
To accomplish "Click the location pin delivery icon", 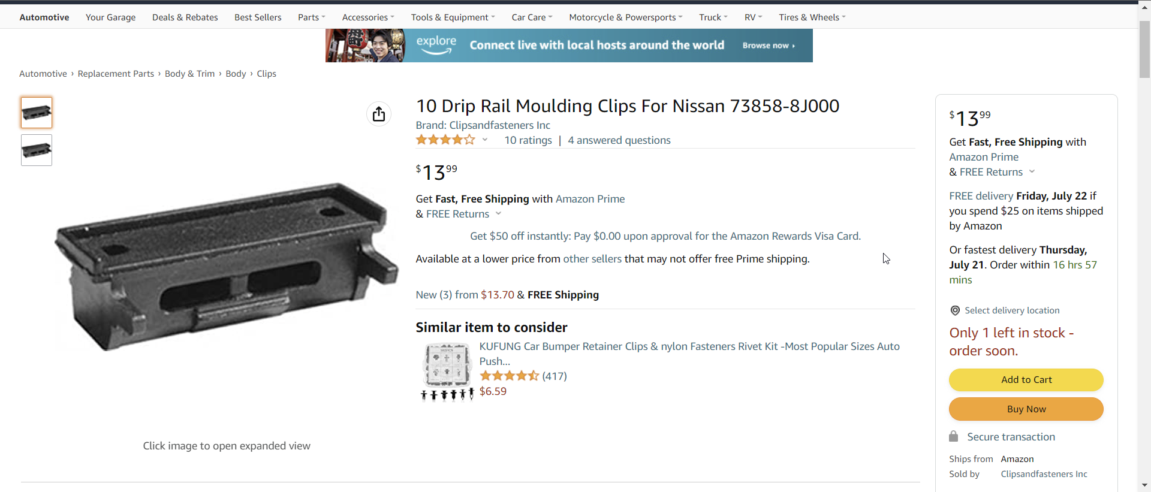I will click(955, 310).
